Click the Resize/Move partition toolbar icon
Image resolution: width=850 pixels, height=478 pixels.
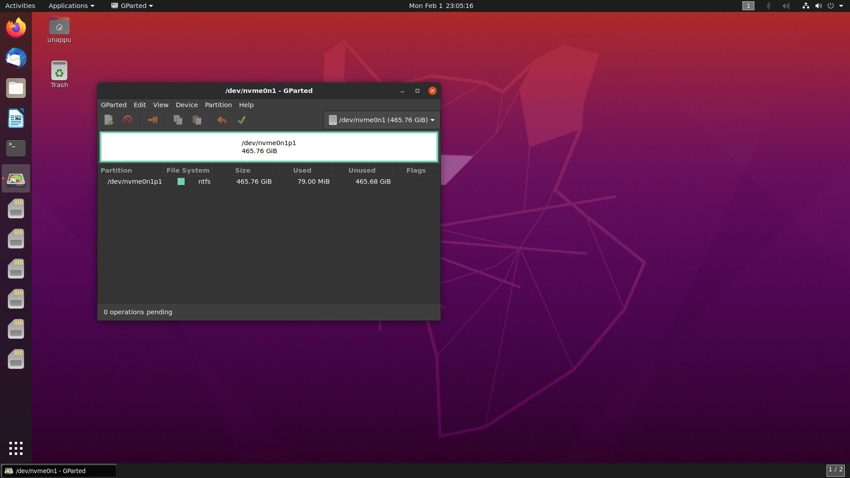click(x=153, y=120)
